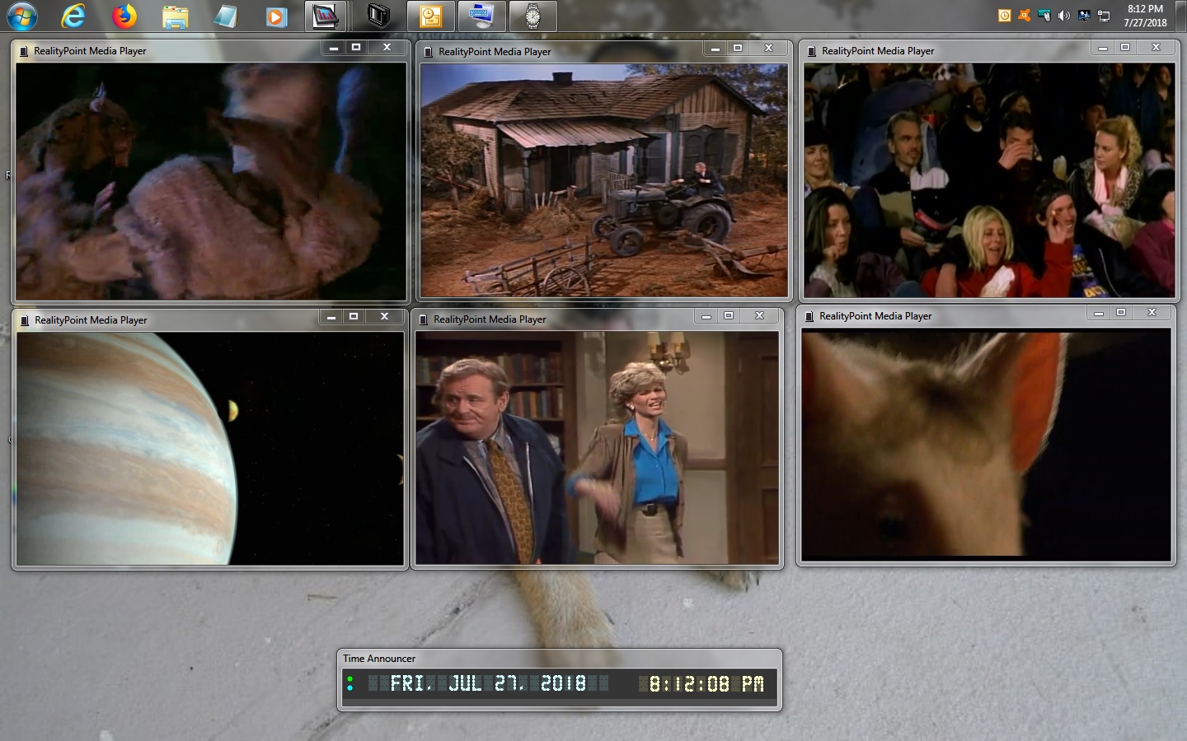Close the farmhouse tractor player window
The height and width of the screenshot is (741, 1187).
point(768,49)
